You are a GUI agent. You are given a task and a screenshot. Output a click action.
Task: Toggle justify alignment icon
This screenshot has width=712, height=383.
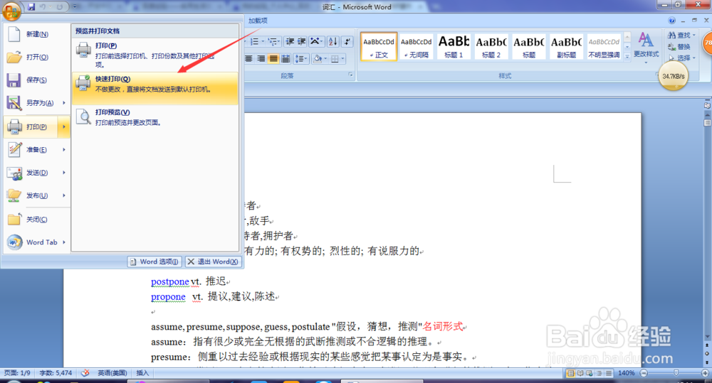273,58
